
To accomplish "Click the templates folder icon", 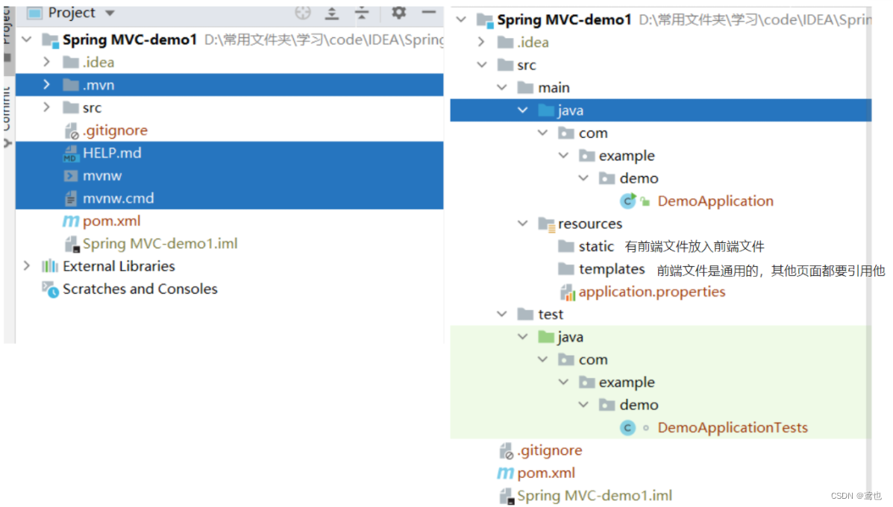I will 566,268.
